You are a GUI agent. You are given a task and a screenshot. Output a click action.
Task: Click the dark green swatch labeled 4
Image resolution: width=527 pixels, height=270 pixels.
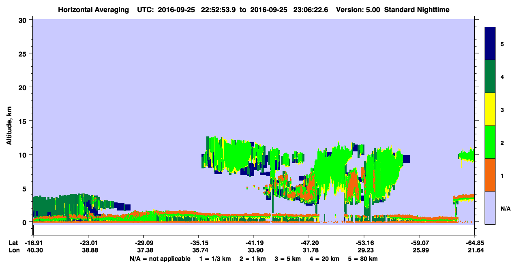click(490, 77)
